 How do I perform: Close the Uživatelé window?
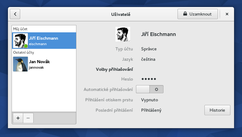(x=227, y=14)
